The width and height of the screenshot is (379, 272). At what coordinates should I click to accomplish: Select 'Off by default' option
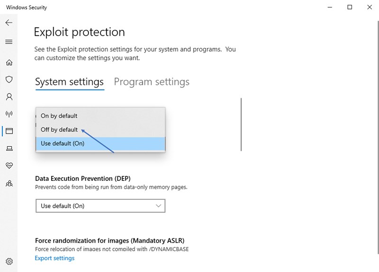[100, 129]
